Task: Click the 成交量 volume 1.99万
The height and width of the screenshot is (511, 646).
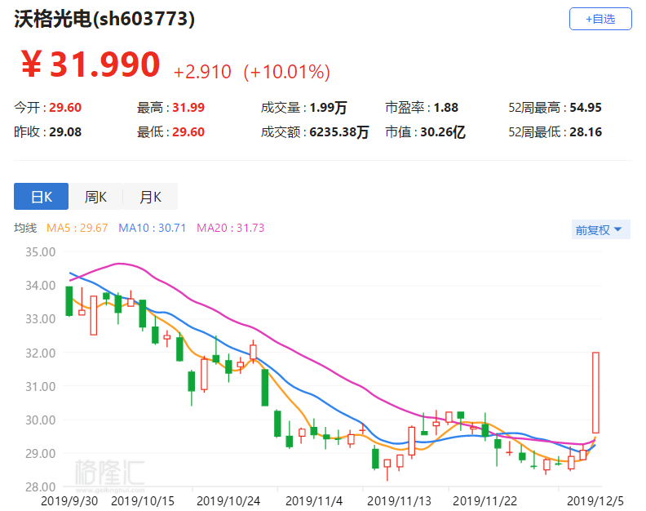Action: (x=328, y=108)
